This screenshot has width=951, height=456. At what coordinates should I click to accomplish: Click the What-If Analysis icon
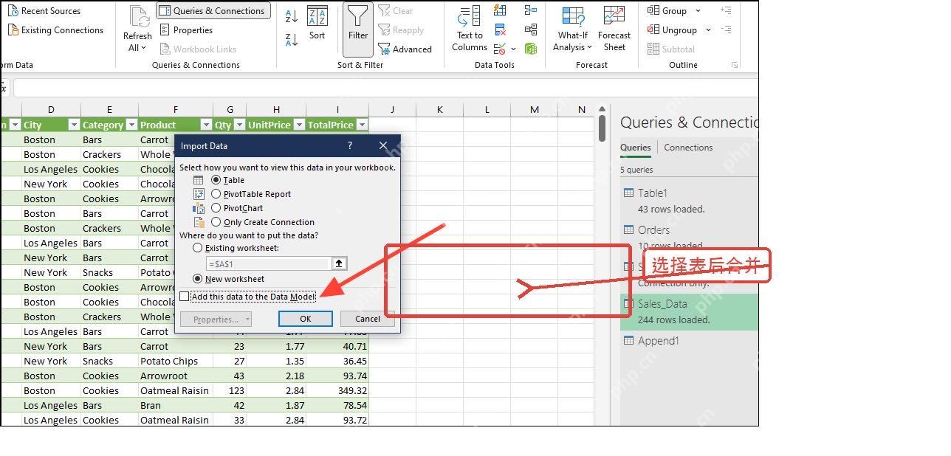(x=573, y=16)
